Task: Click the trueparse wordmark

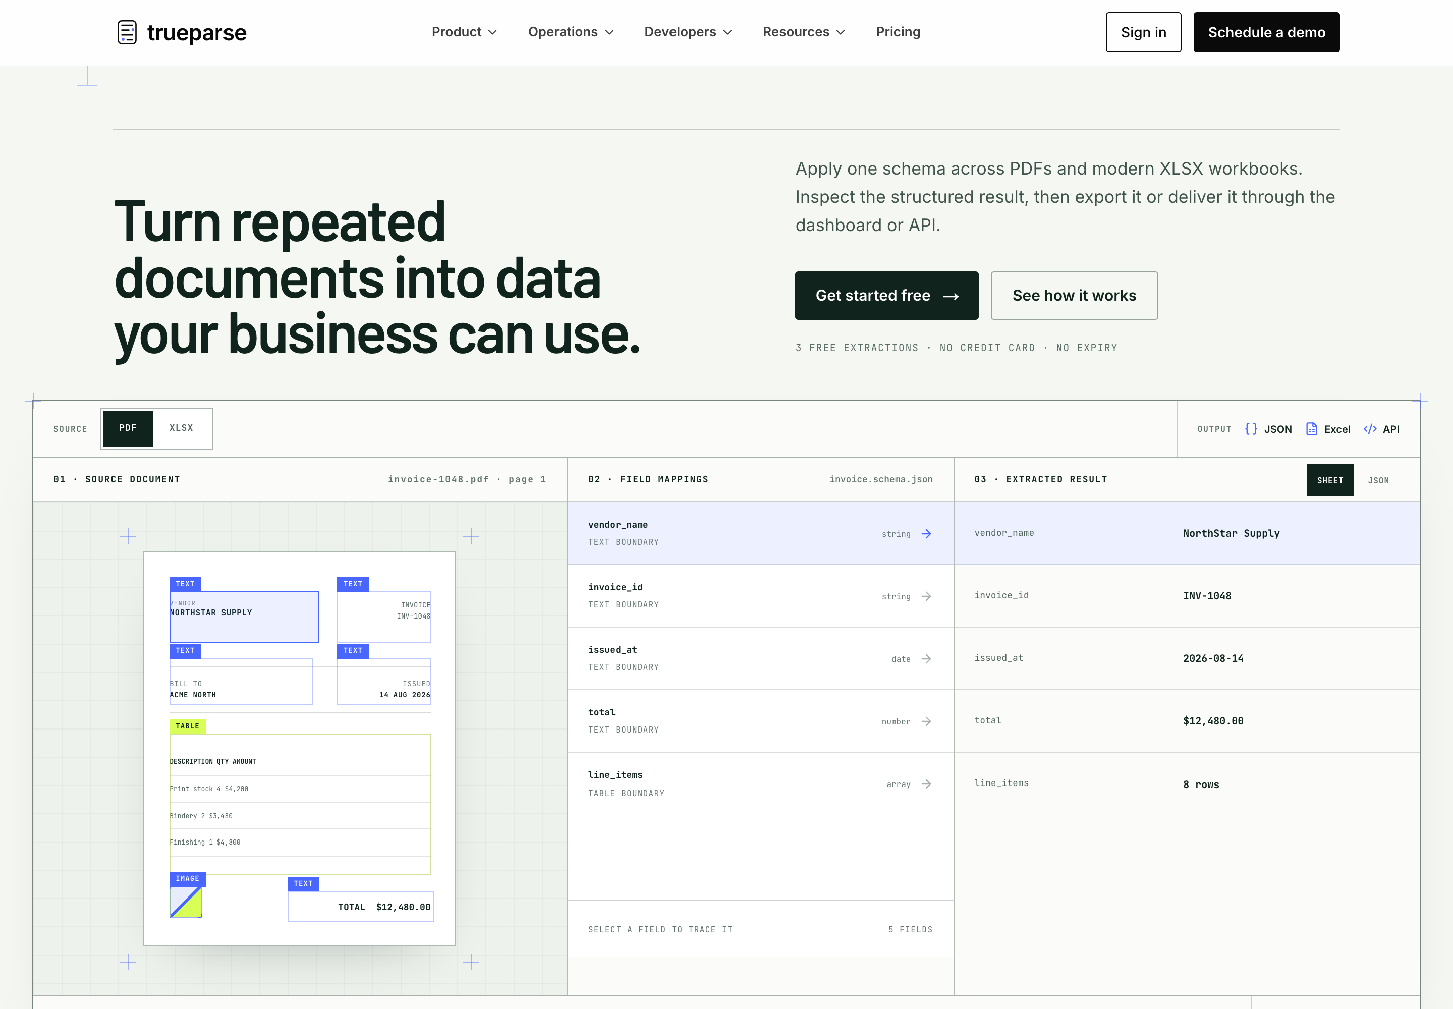Action: pyautogui.click(x=197, y=32)
